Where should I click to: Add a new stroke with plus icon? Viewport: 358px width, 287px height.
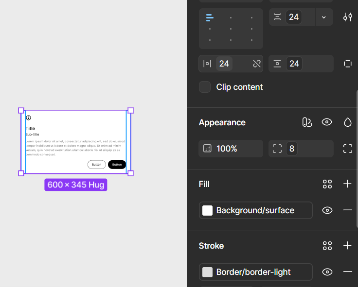[347, 246]
